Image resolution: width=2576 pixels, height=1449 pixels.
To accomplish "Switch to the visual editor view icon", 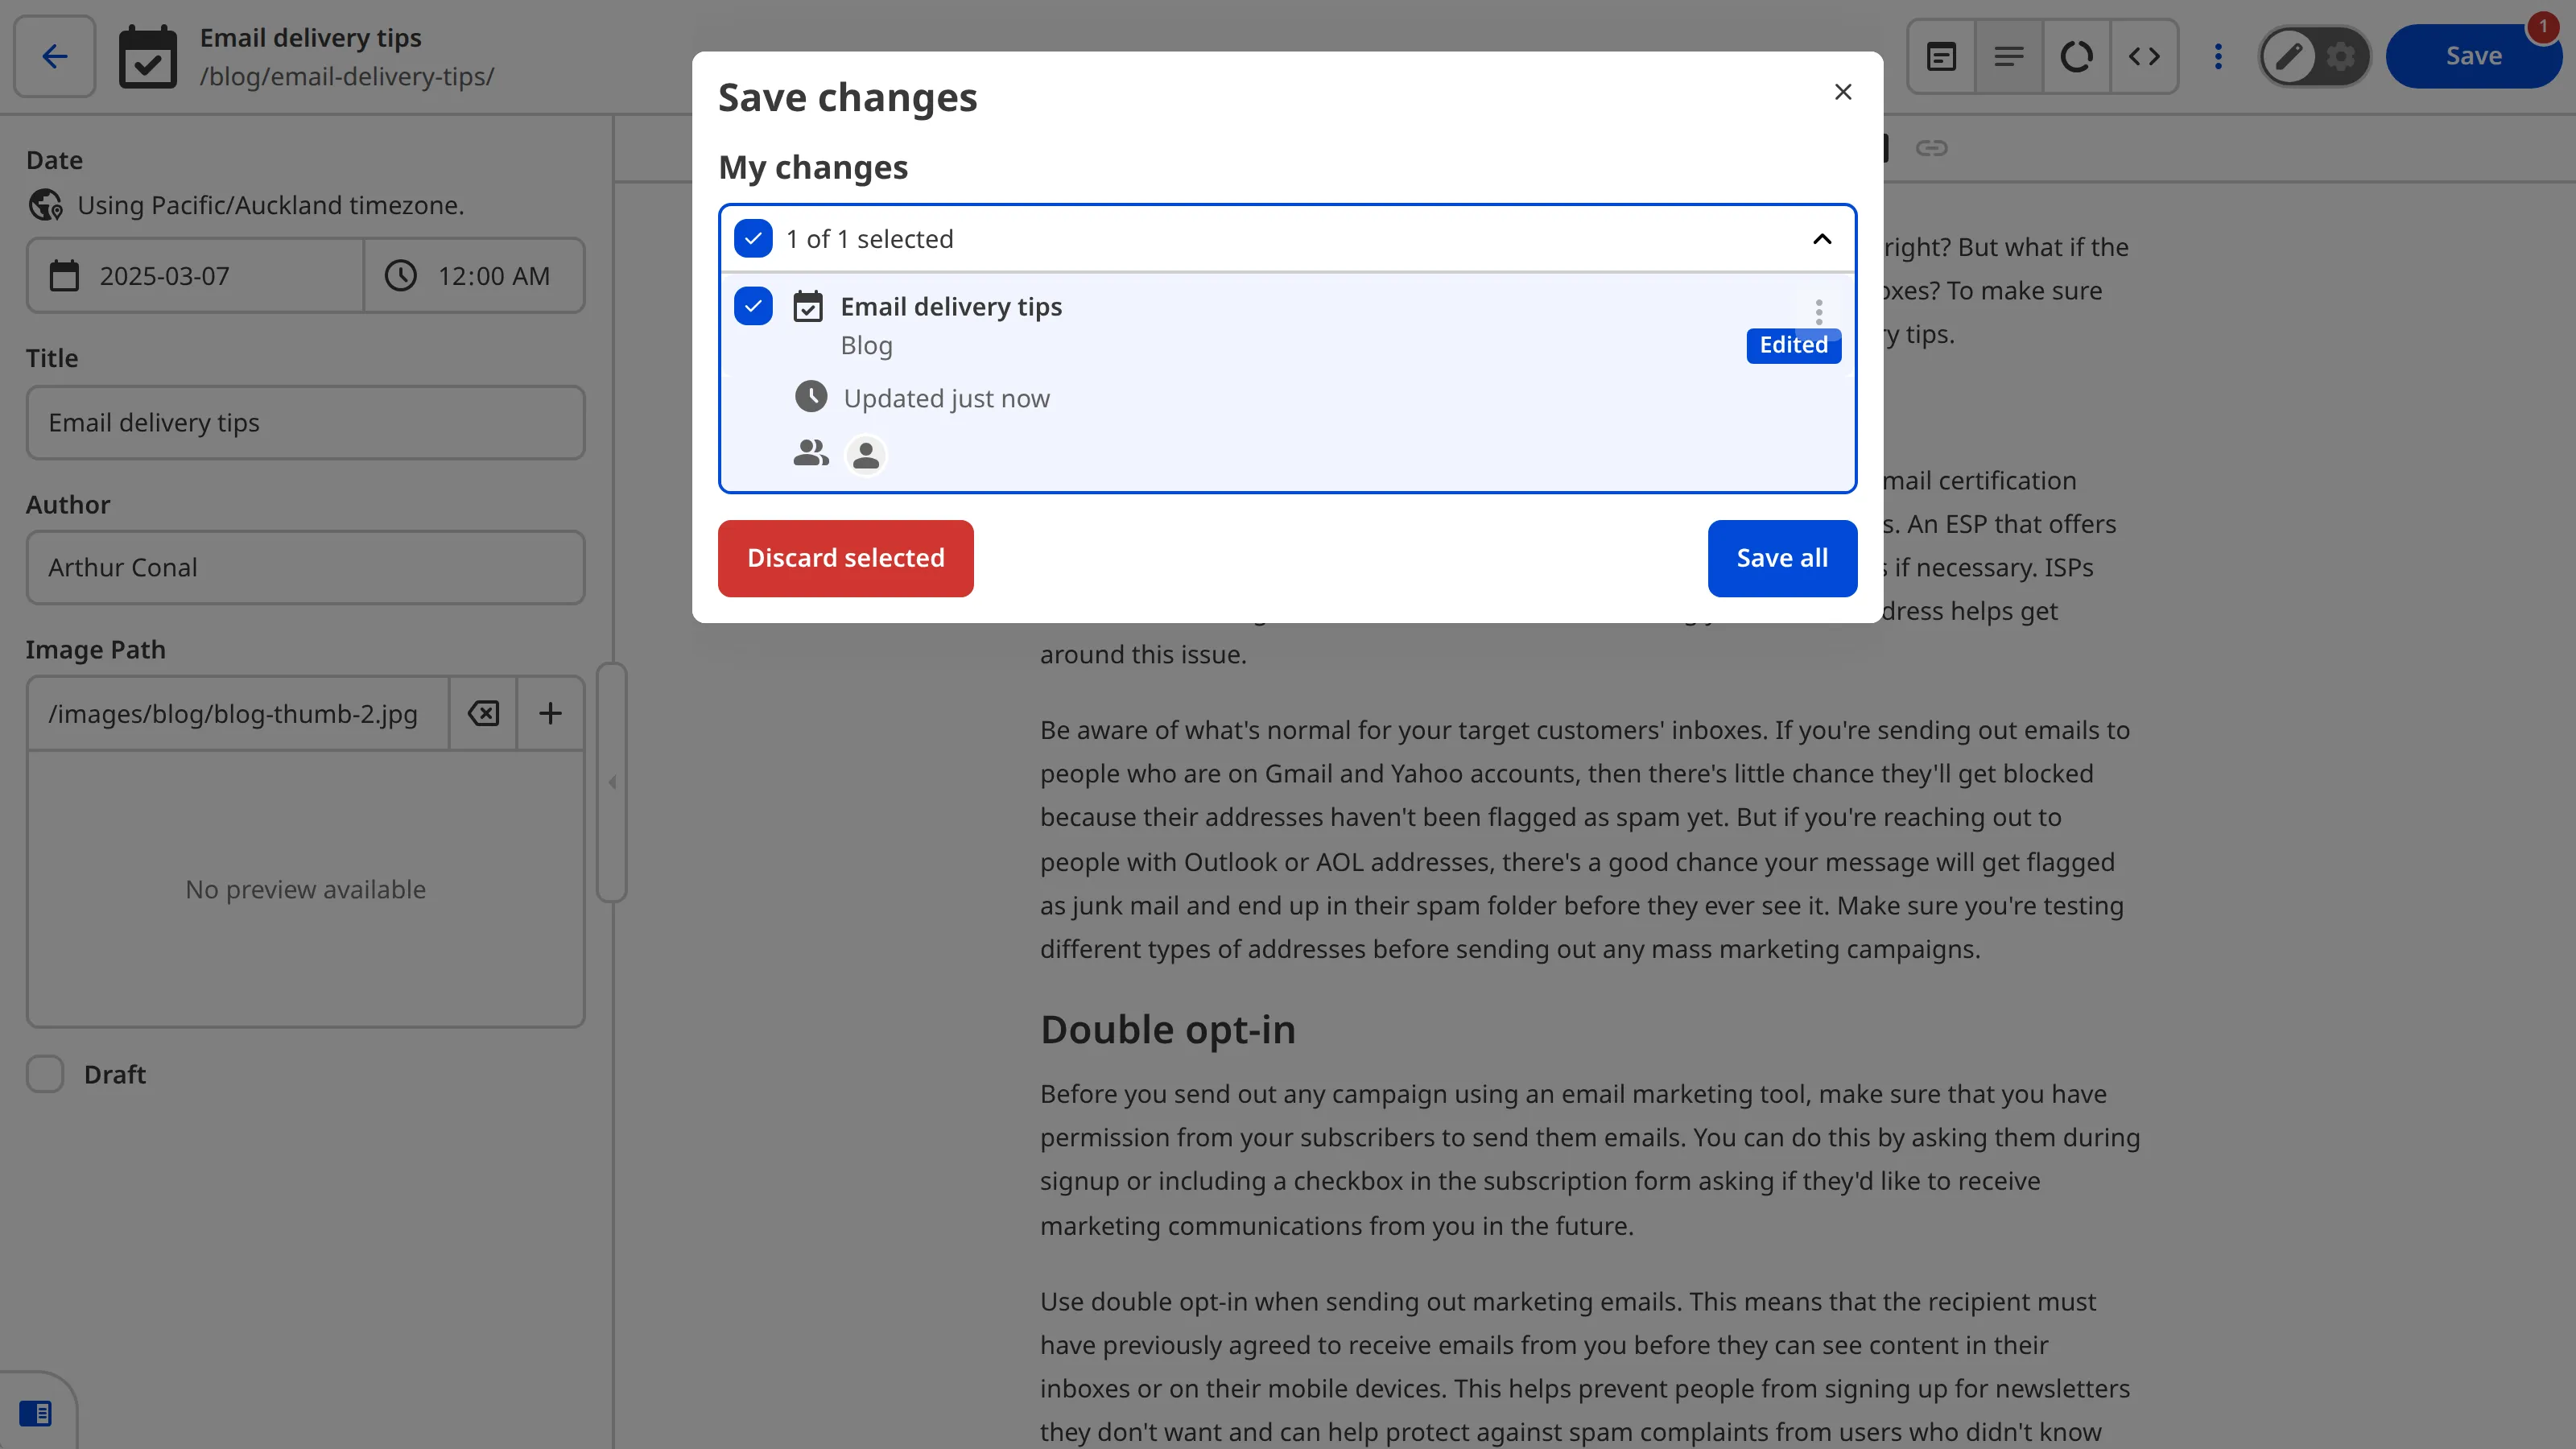I will click(1941, 56).
